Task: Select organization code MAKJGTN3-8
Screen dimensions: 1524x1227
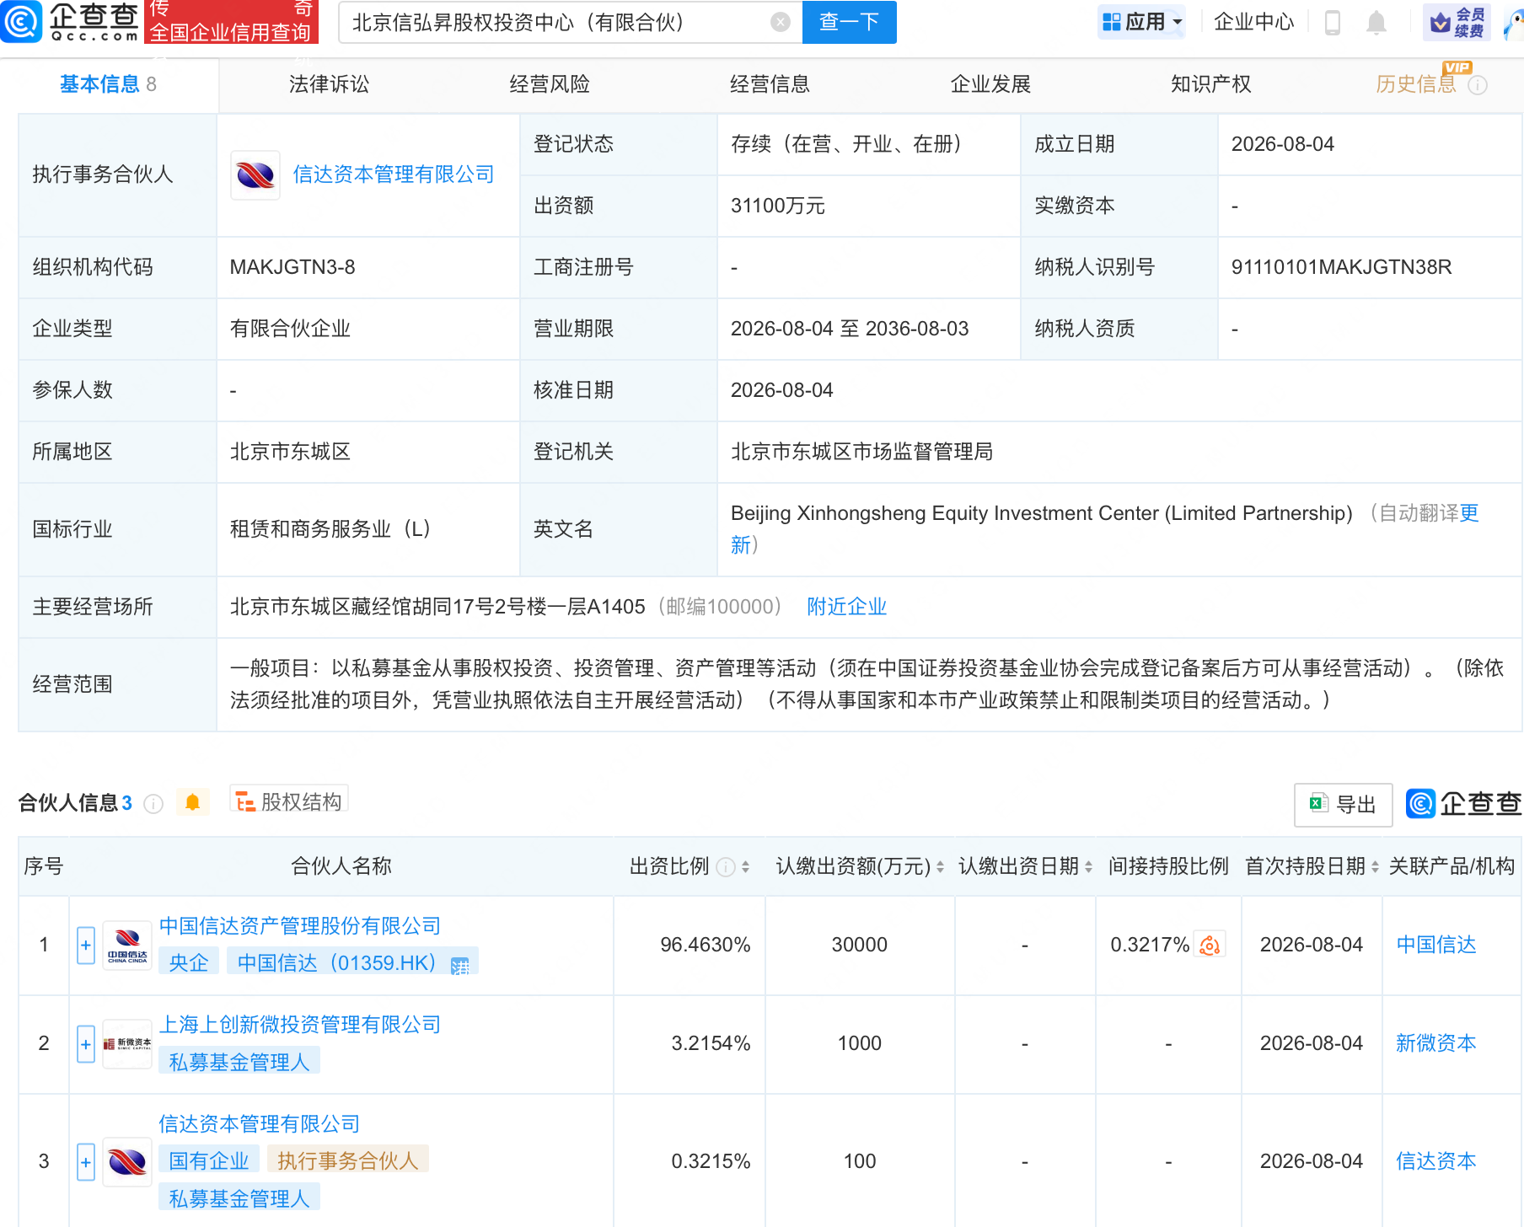Action: click(292, 267)
